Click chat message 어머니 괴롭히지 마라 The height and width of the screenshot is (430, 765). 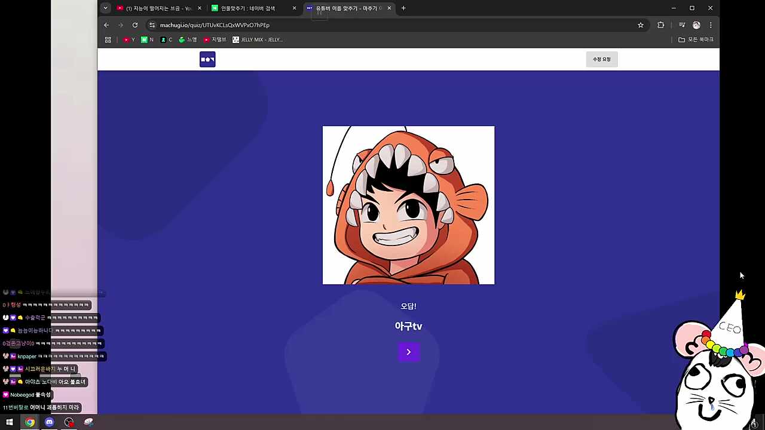point(54,407)
